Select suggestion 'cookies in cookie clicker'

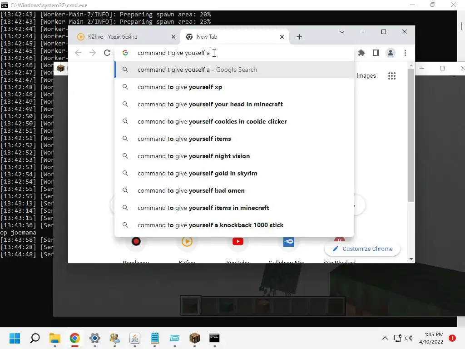point(234,121)
